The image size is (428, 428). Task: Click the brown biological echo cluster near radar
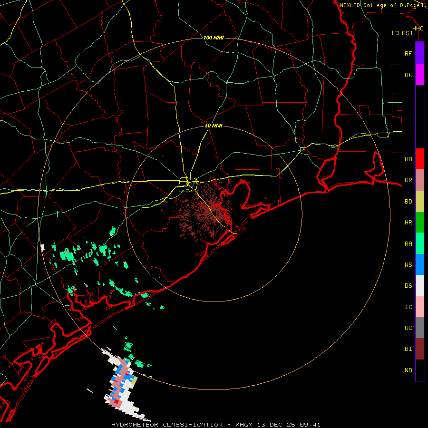206,212
